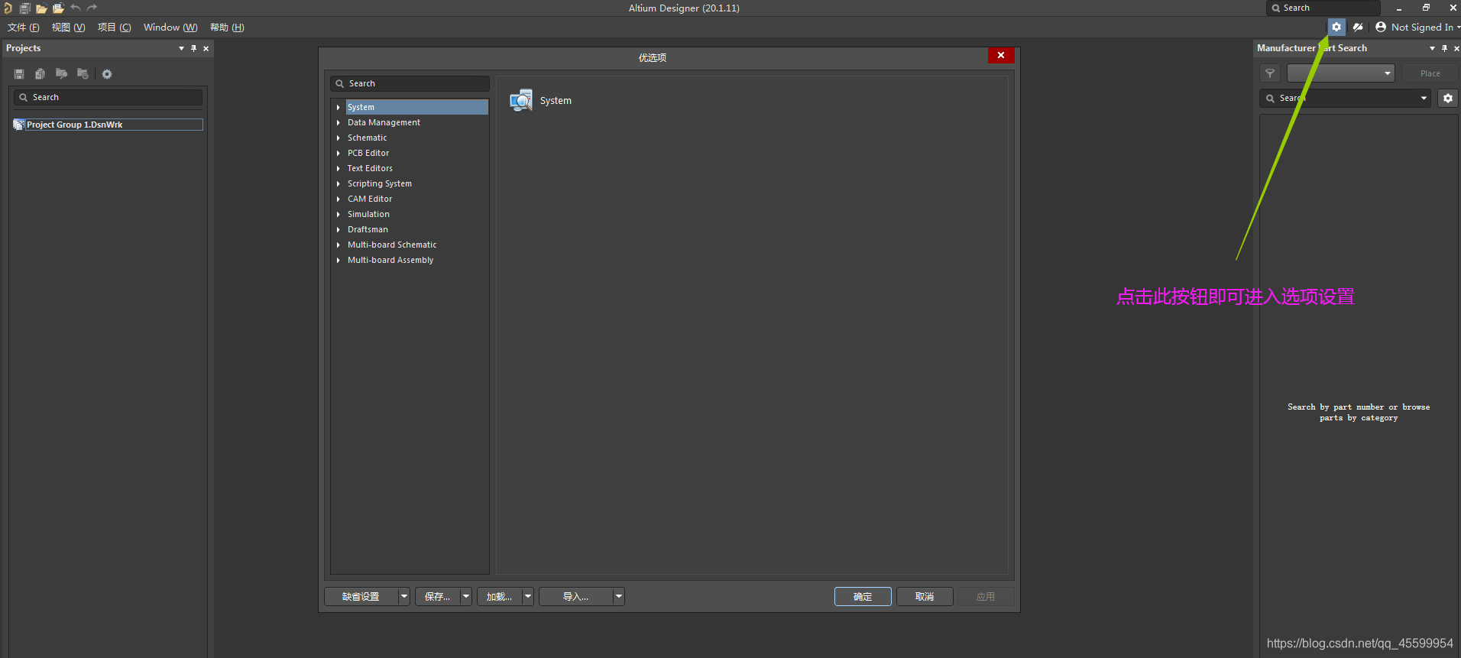Open the 视图 (V) menu
1461x658 pixels.
(x=68, y=28)
